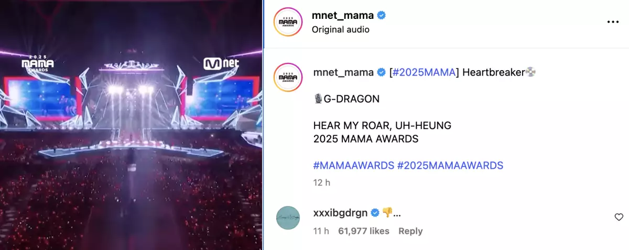Open the three-dot more options menu
The height and width of the screenshot is (250, 629).
(613, 22)
